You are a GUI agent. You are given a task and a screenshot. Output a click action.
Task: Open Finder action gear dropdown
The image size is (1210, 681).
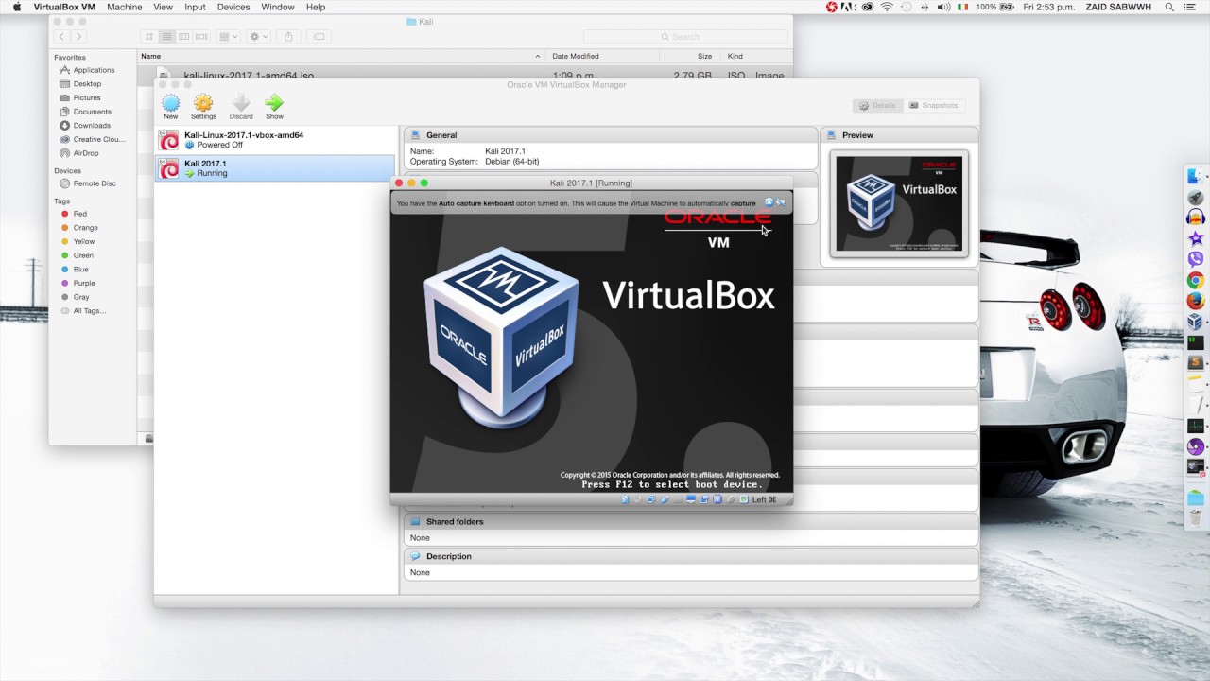[258, 36]
